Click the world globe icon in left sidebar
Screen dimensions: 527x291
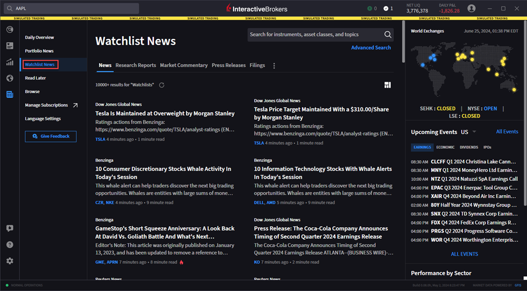point(9,78)
